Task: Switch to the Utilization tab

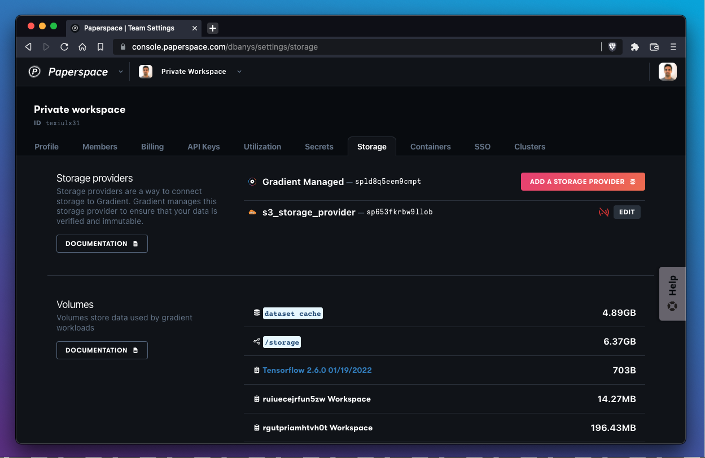Action: click(x=262, y=147)
